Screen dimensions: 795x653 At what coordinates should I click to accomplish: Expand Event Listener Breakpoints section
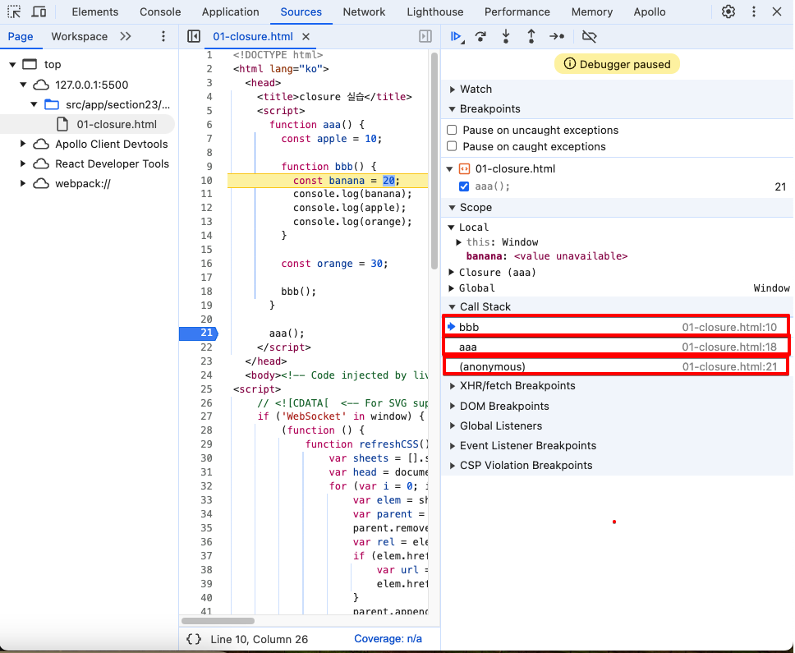pyautogui.click(x=453, y=446)
